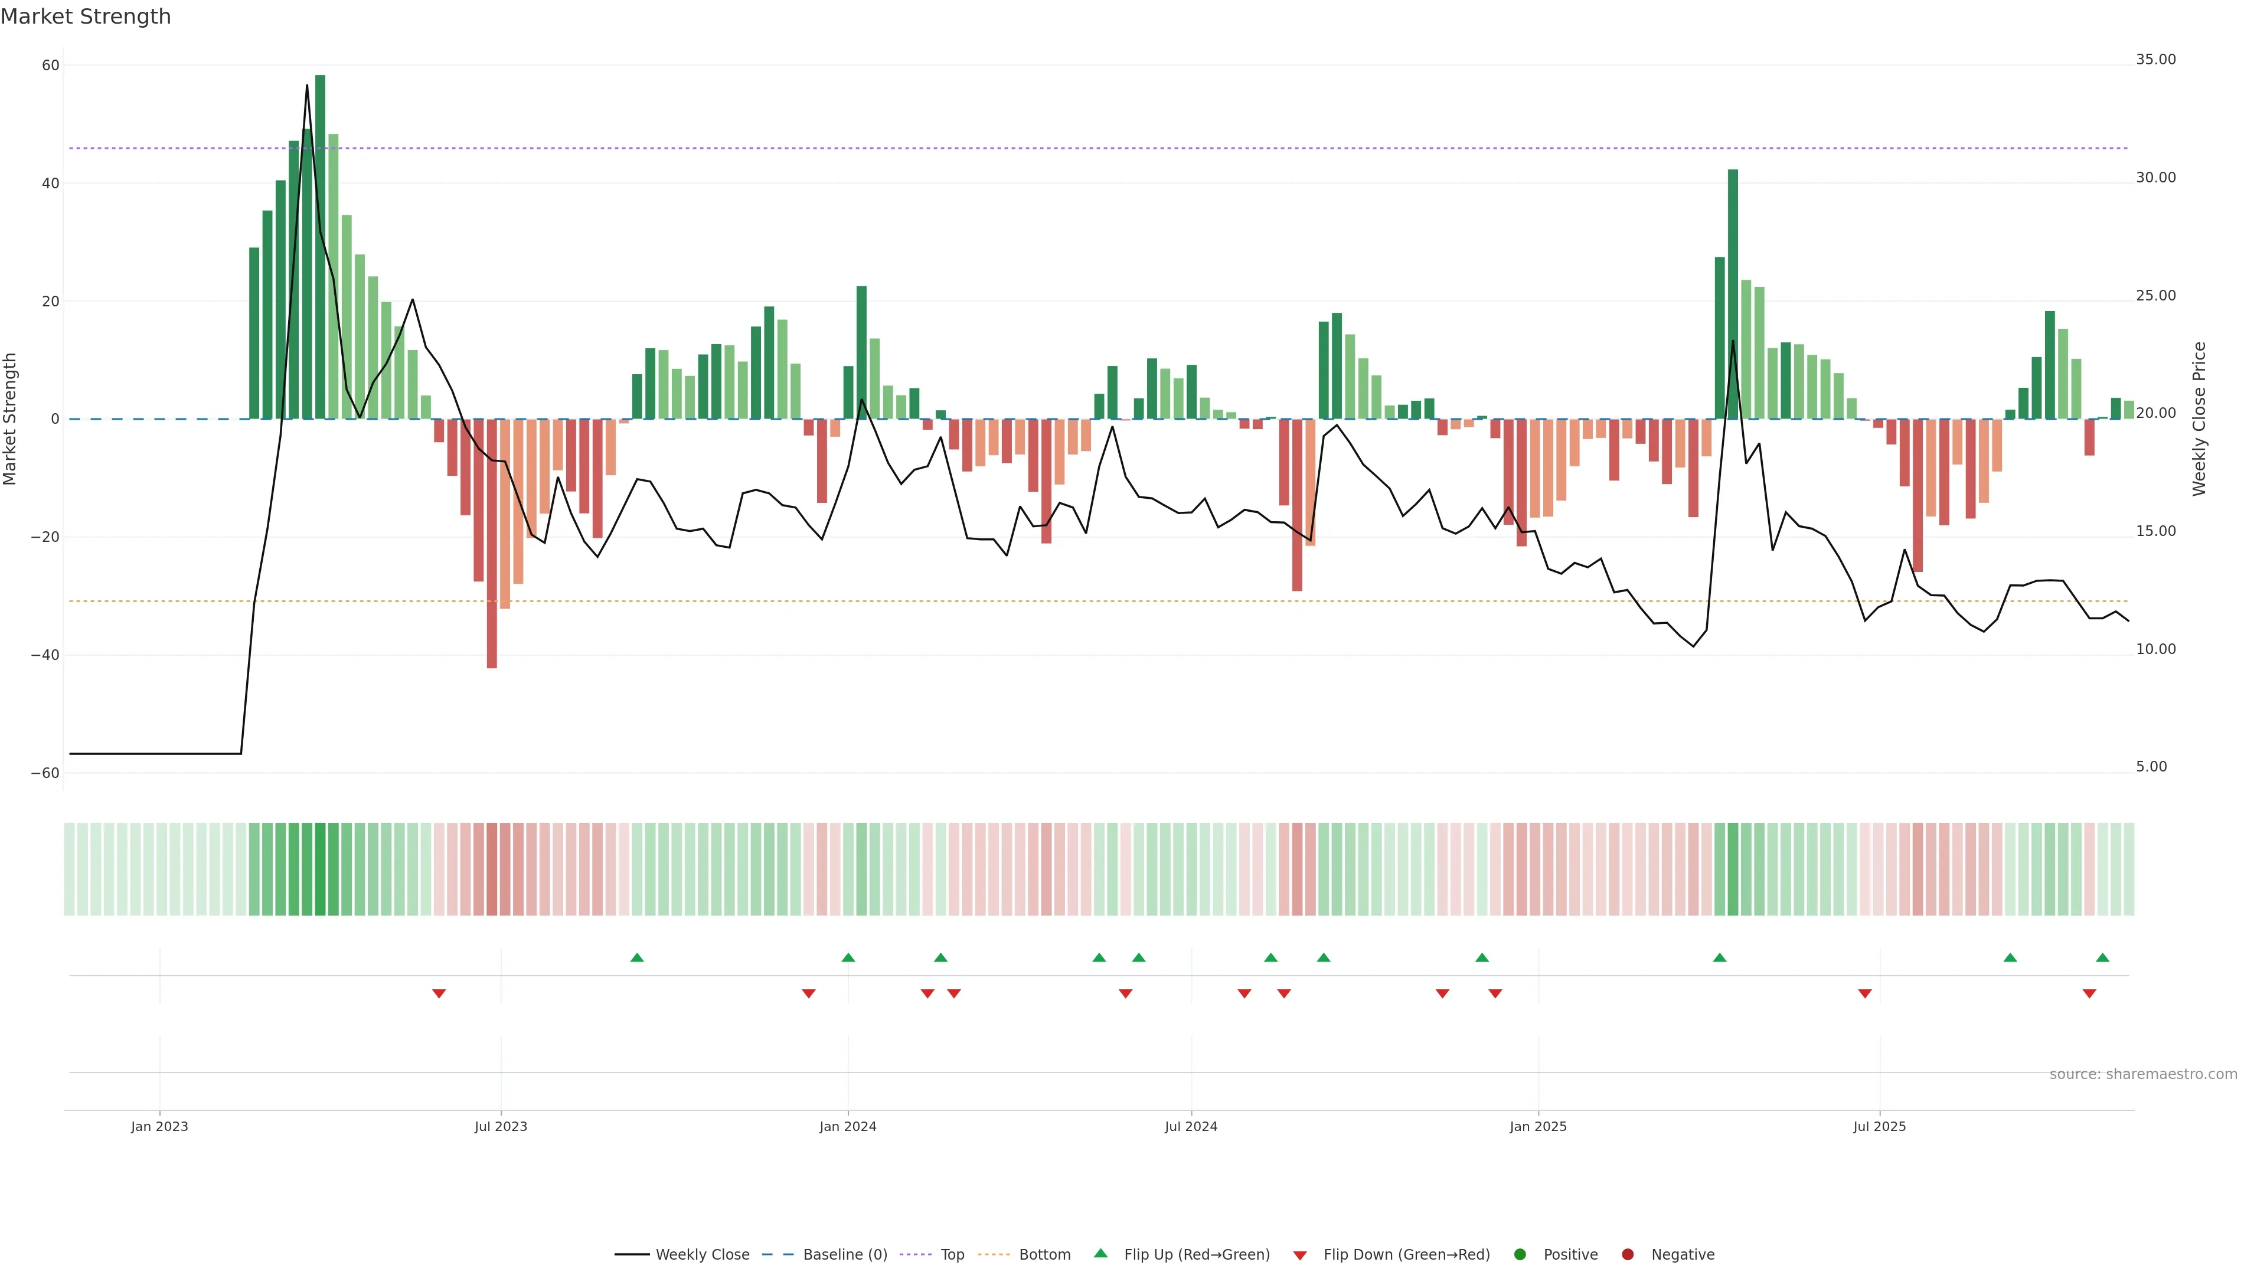Click the Market Strength chart title

pos(86,17)
